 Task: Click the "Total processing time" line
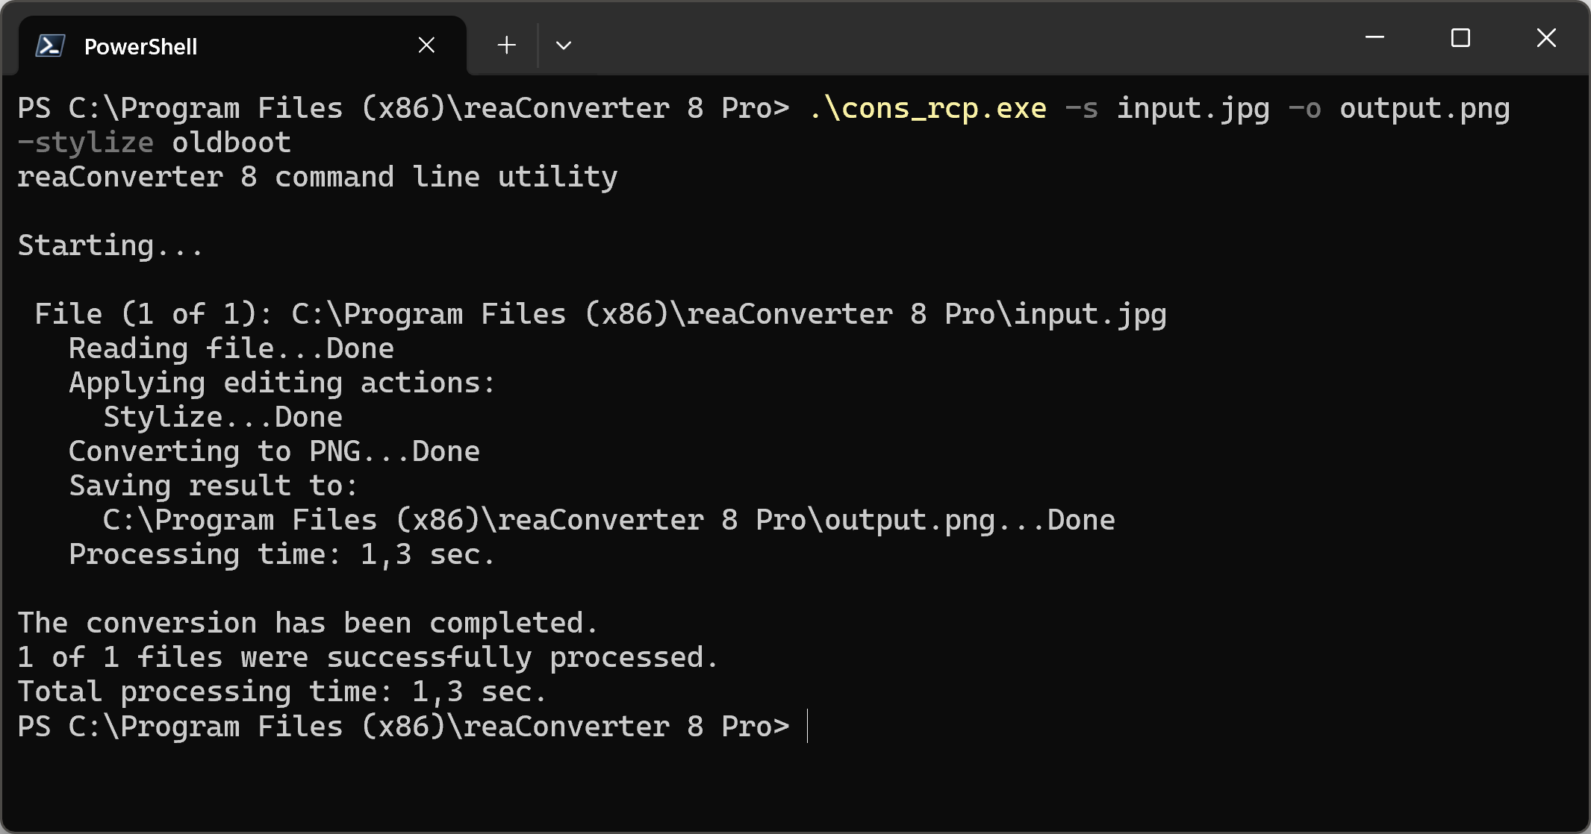[281, 692]
